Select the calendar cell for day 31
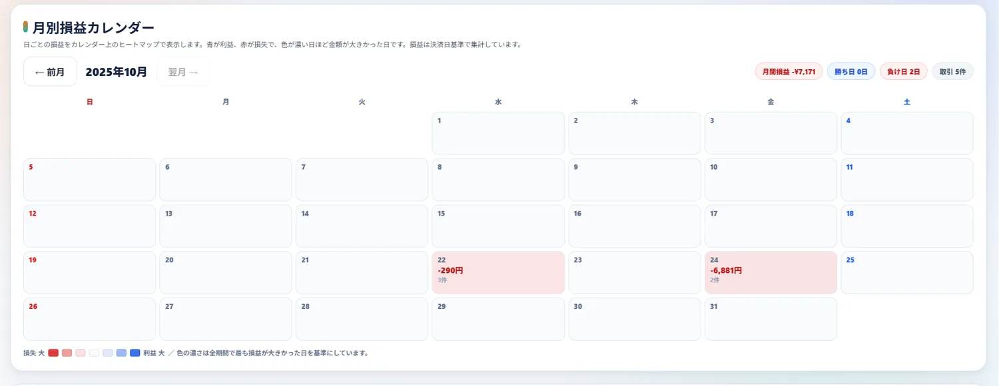999x386 pixels. pos(771,319)
